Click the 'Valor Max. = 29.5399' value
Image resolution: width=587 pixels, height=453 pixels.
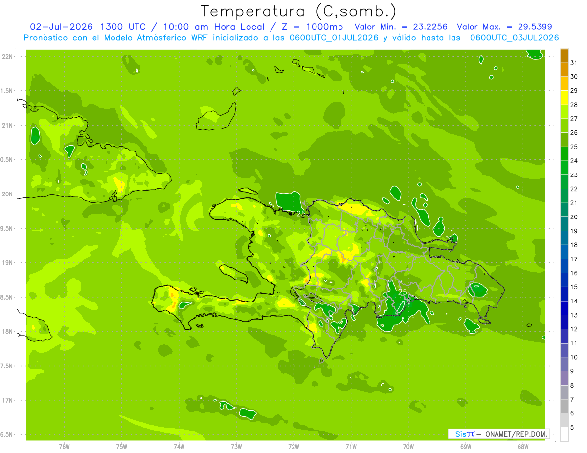[x=504, y=27]
